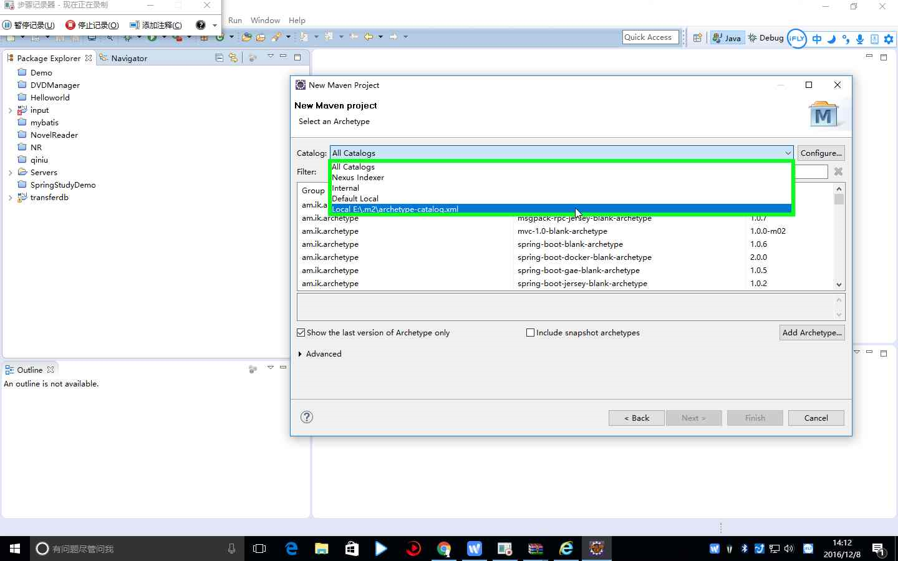Click the Quick Access field
This screenshot has width=898, height=561.
click(650, 37)
